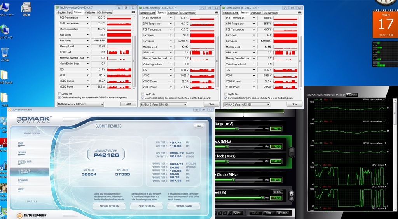Click the Afterburner profile Save button
The width and height of the screenshot is (398, 219).
tap(237, 213)
